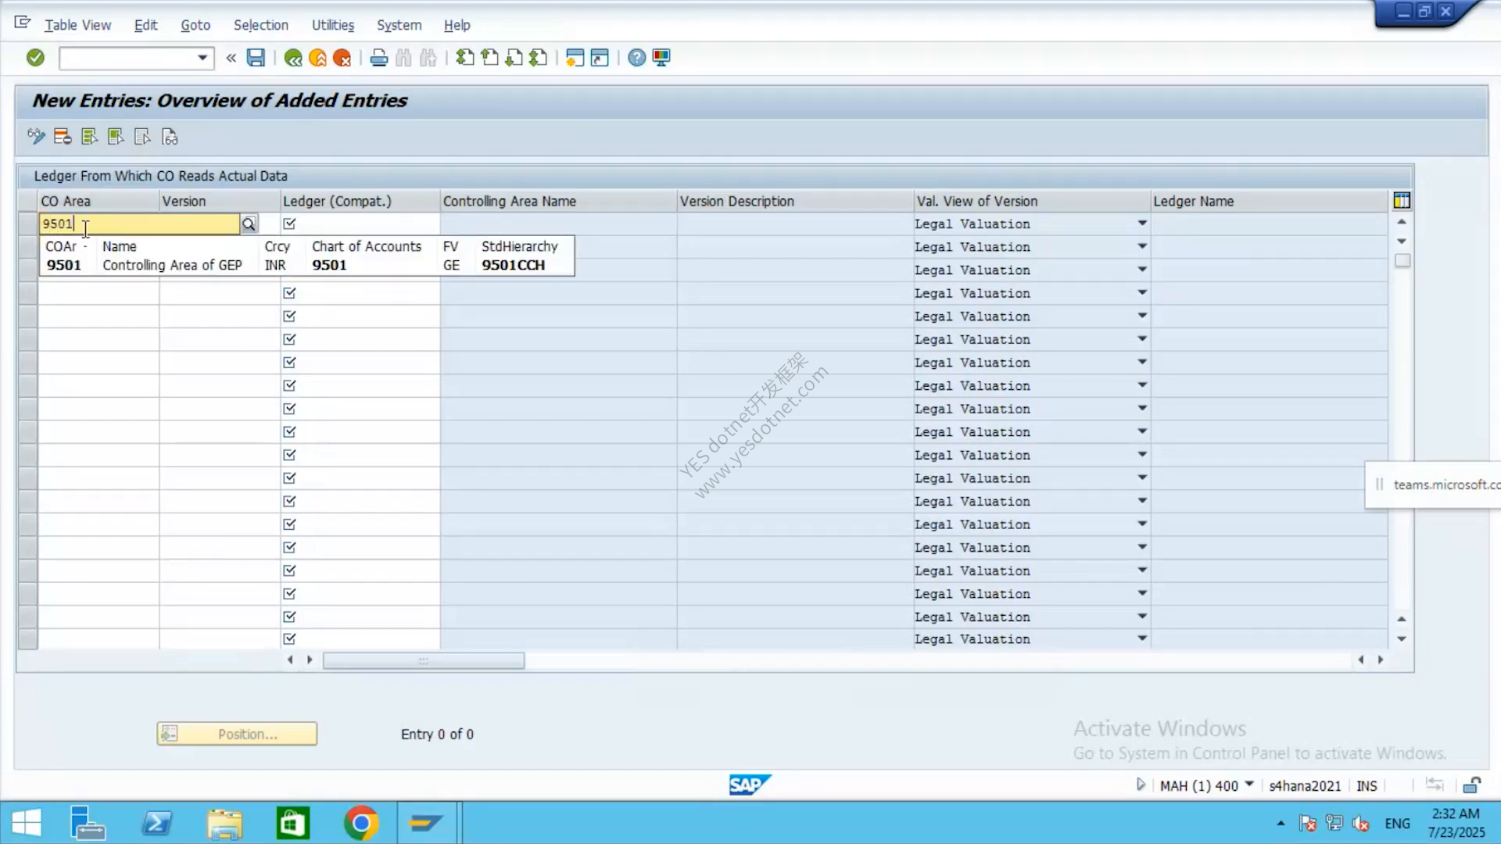Screen dimensions: 1501x844
Task: Click the Print icon in toolbar
Action: [x=378, y=58]
